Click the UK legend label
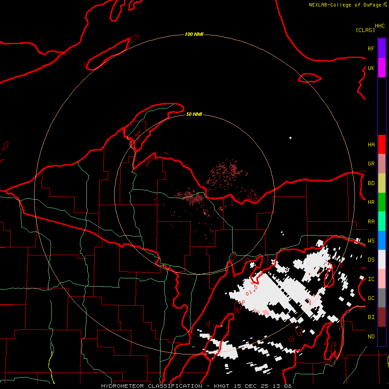 click(371, 68)
